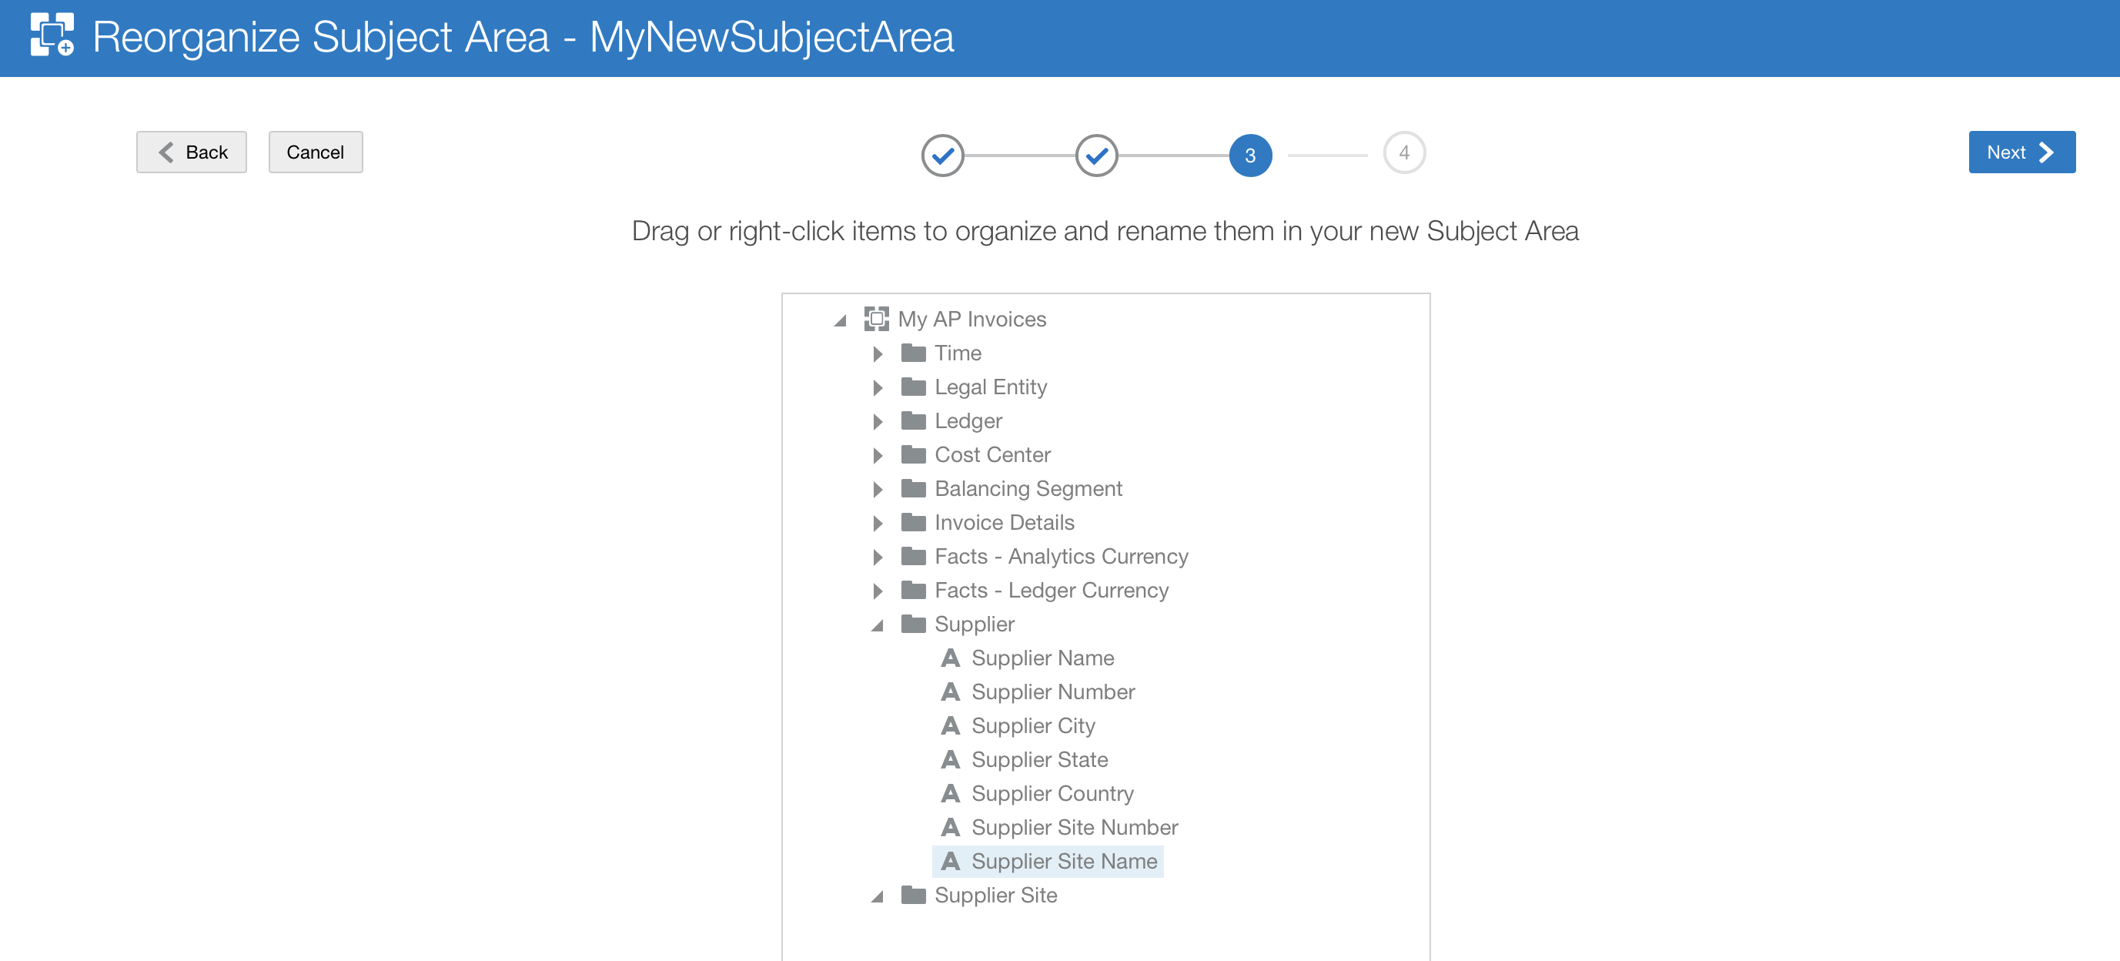The width and height of the screenshot is (2120, 961).
Task: Expand the Legal Entity folder
Action: [x=878, y=388]
